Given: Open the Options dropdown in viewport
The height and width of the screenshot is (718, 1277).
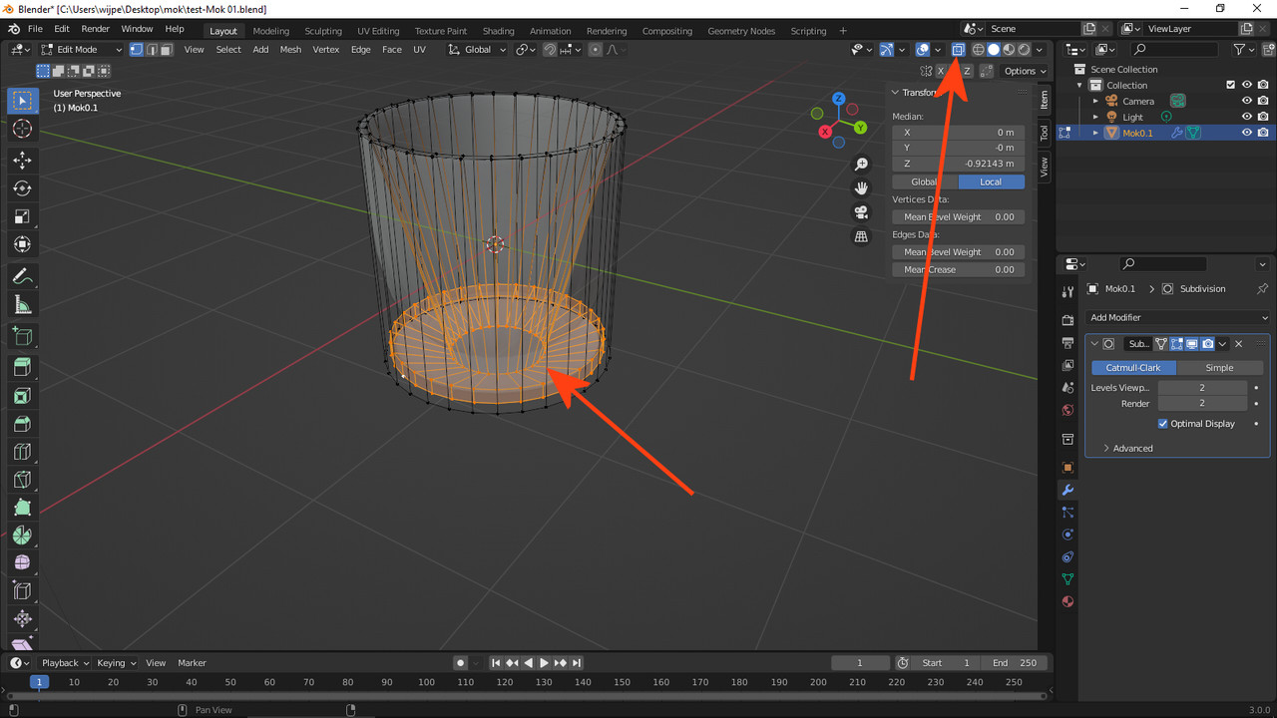Looking at the screenshot, I should click(1026, 71).
